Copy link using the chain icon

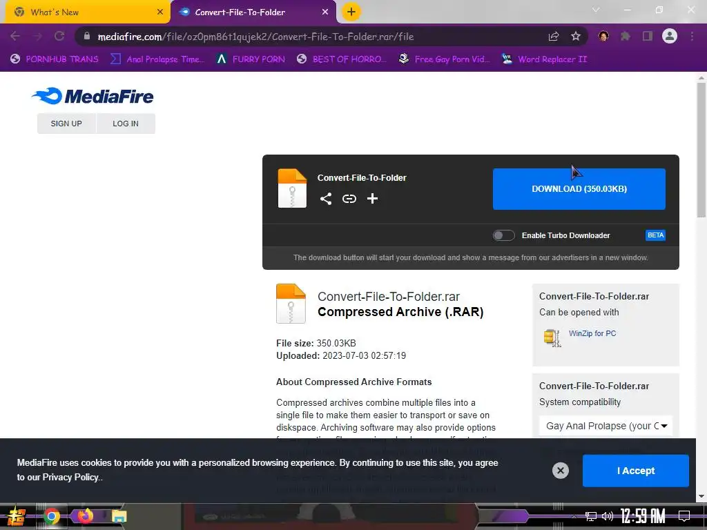point(349,199)
